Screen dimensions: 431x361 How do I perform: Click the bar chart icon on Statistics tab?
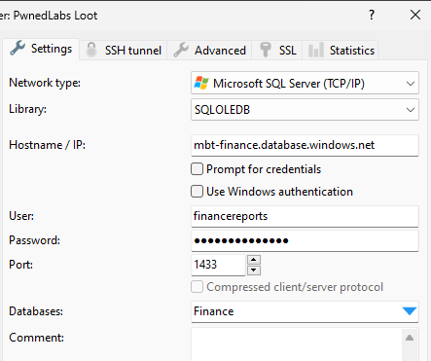pyautogui.click(x=316, y=50)
